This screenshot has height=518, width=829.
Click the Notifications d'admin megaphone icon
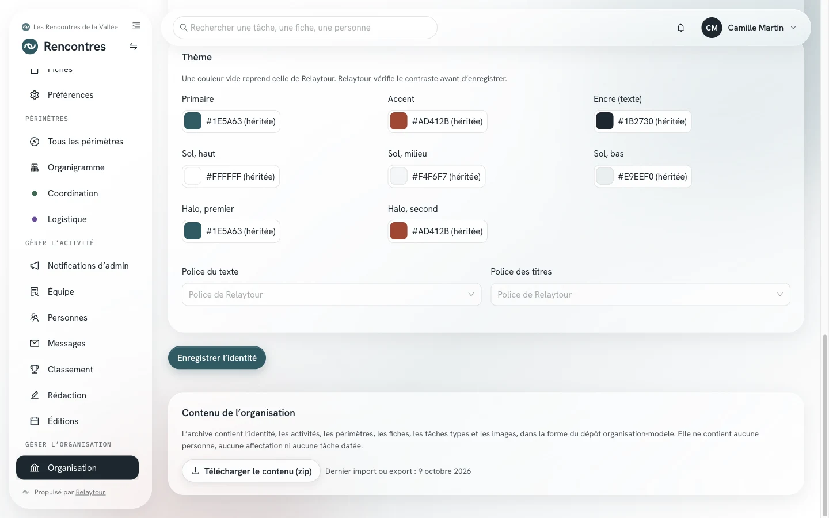point(35,266)
